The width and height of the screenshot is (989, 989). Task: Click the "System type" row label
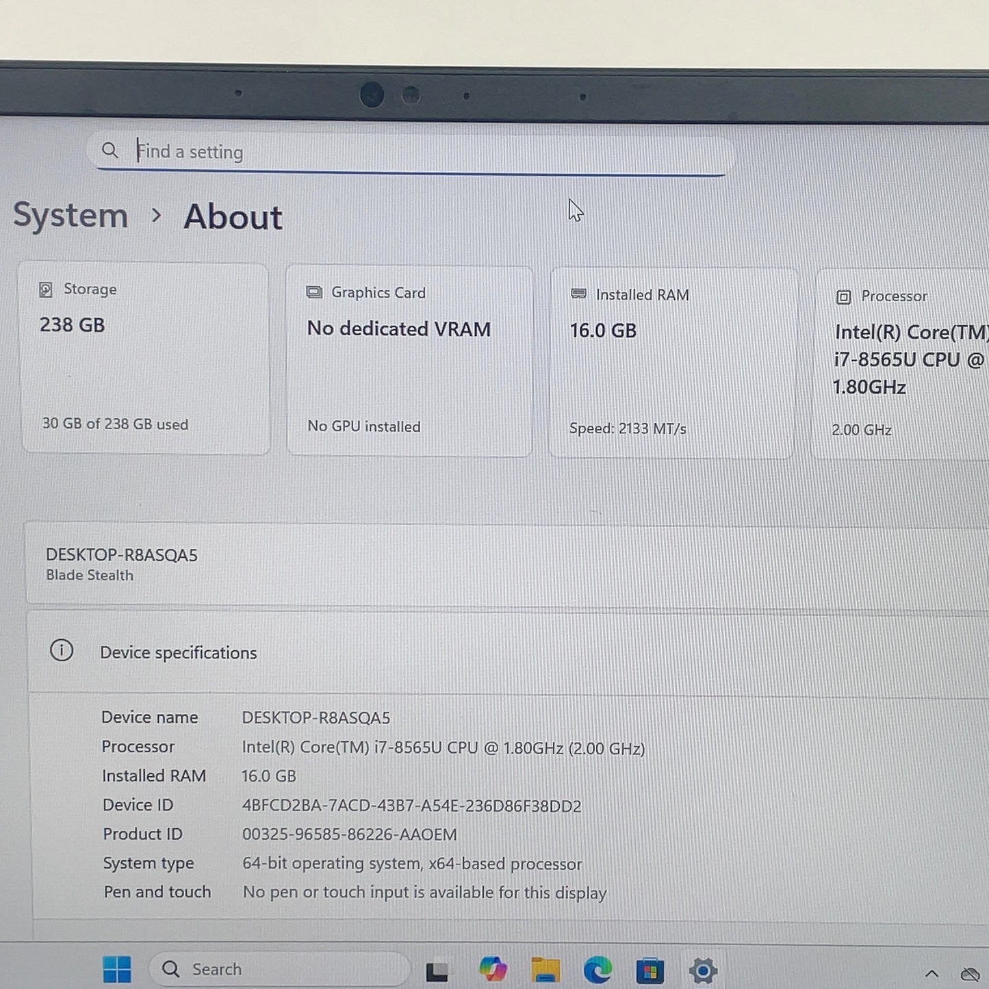click(149, 864)
